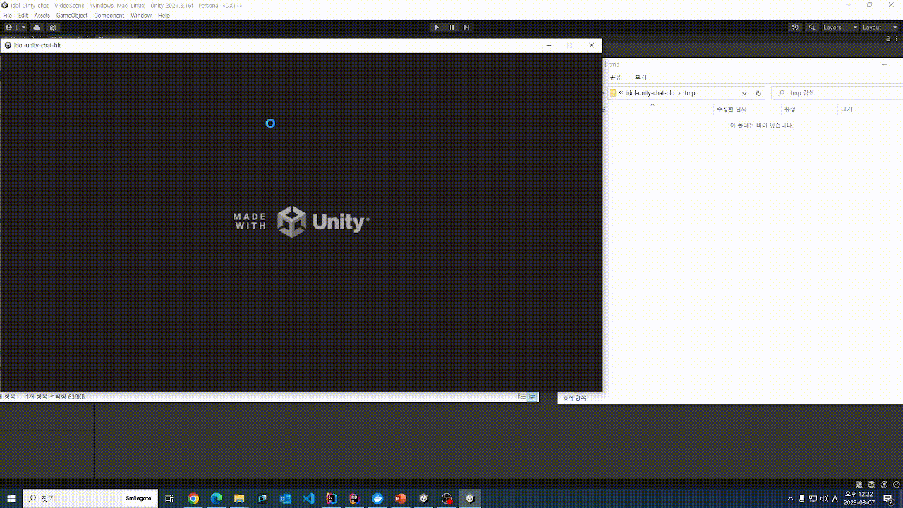Click the taskbar search box 찾기

pos(90,499)
